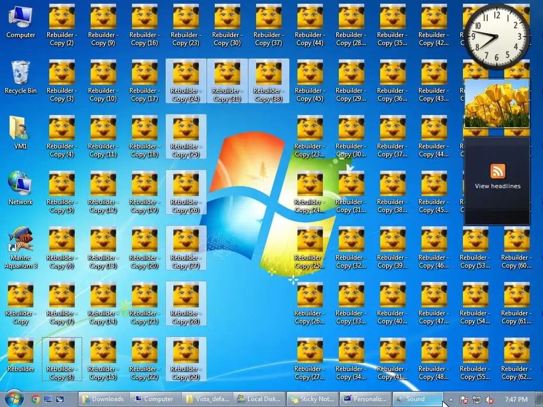Select the Marine Aquarium 3 shortcut
The height and width of the screenshot is (407, 543).
click(x=21, y=248)
